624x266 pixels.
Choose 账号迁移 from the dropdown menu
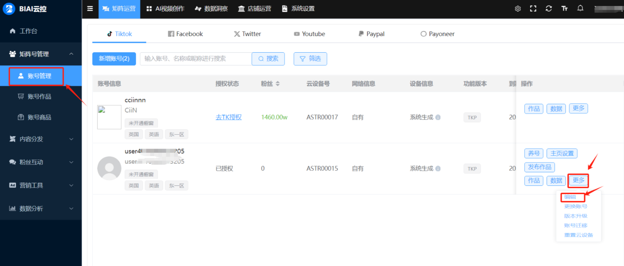click(575, 225)
